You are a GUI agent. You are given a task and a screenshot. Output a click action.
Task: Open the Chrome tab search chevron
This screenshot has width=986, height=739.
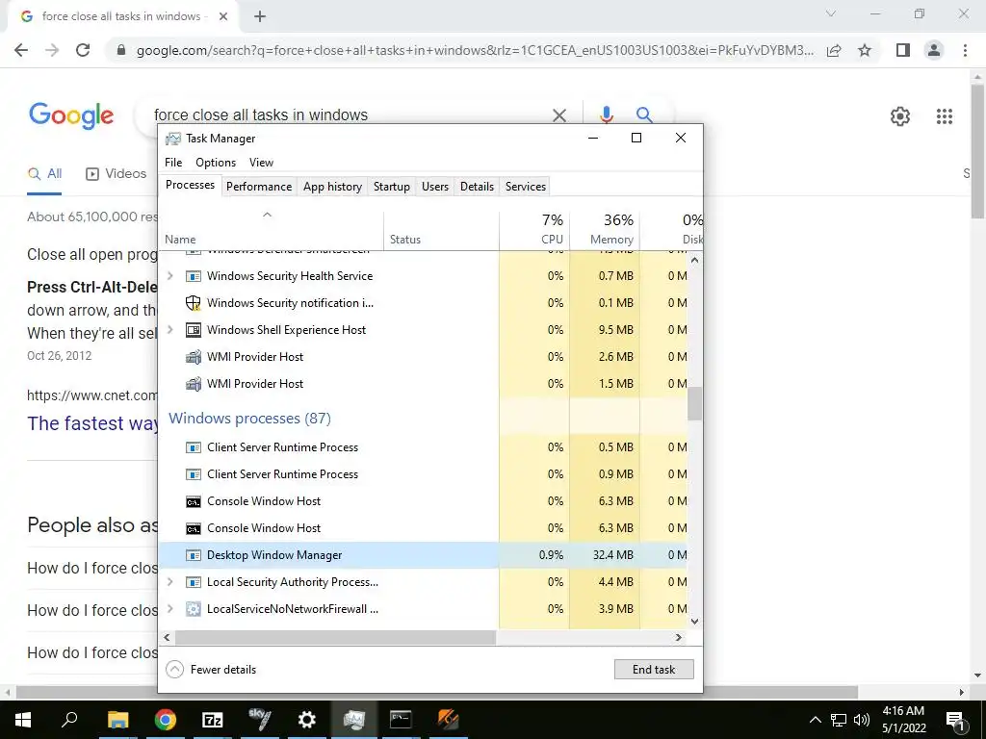831,13
